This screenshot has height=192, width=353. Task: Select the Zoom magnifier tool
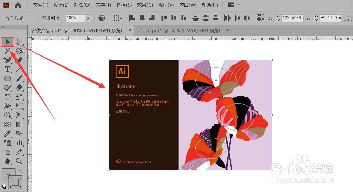click(19, 161)
